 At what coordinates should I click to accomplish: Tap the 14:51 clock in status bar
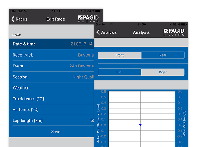point(56,11)
